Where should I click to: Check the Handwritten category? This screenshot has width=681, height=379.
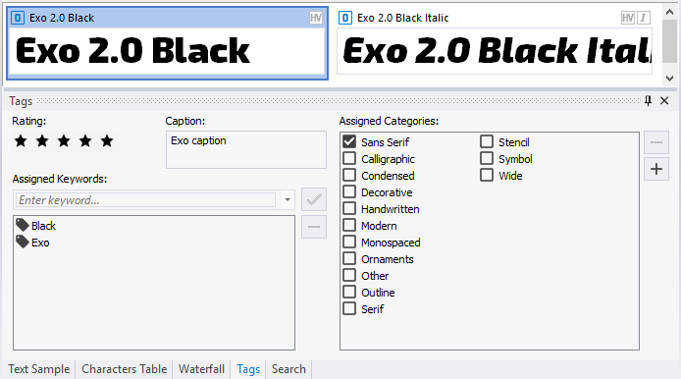[x=349, y=208]
